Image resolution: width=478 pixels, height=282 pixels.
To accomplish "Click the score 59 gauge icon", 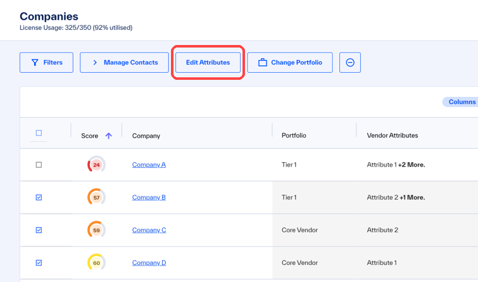I will tap(96, 230).
